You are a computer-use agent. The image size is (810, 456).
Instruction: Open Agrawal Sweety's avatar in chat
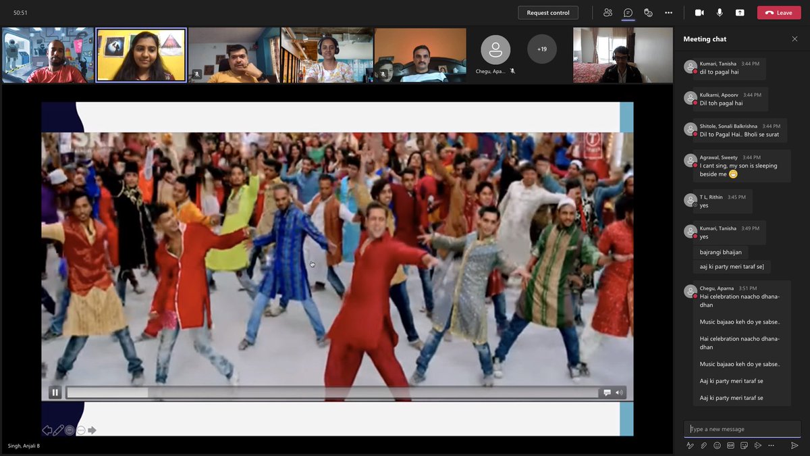click(691, 161)
